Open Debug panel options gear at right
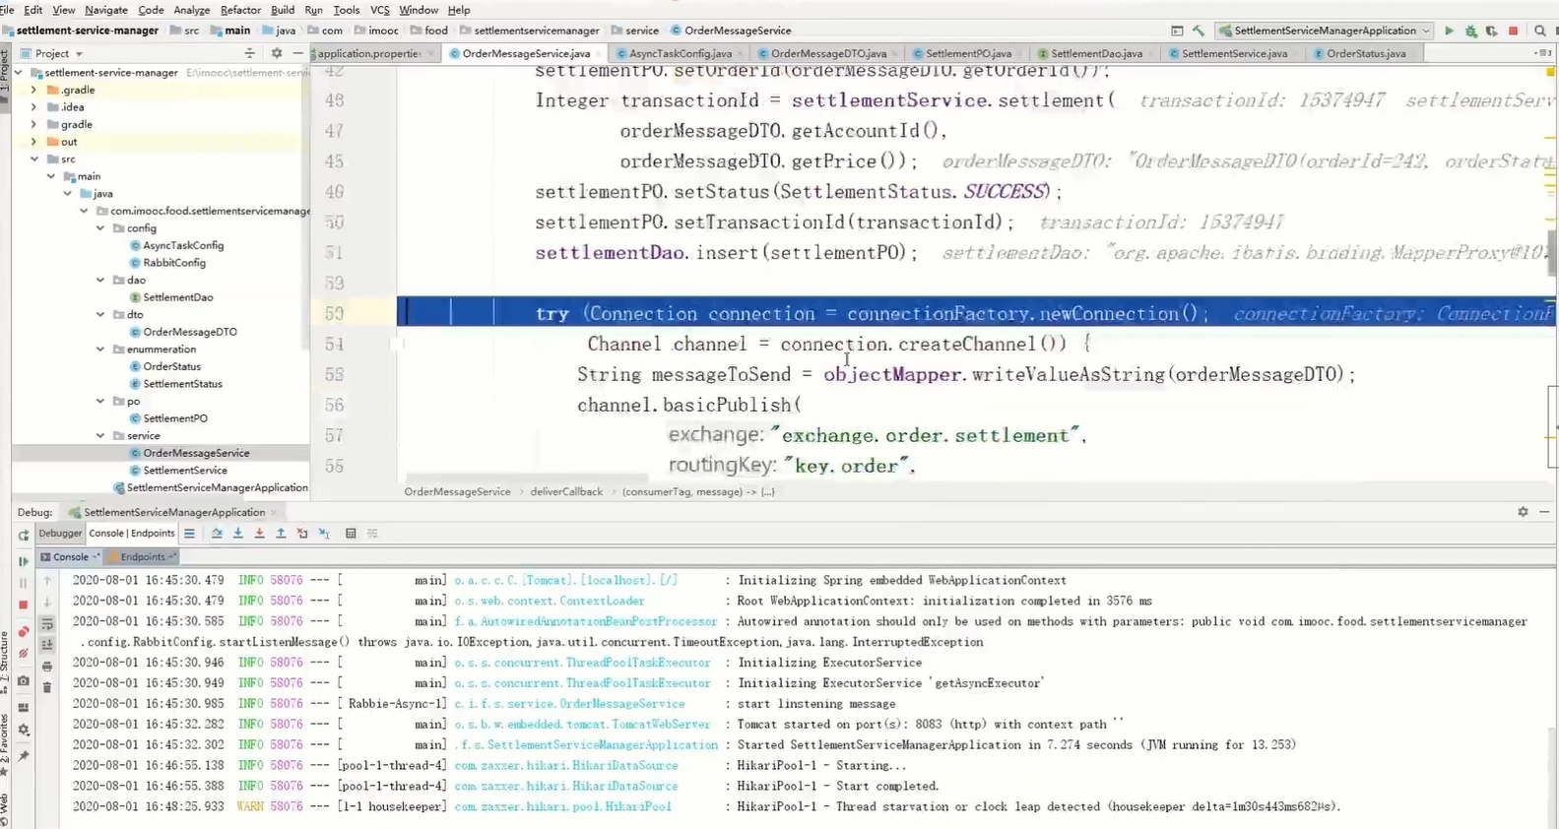 tap(1523, 512)
